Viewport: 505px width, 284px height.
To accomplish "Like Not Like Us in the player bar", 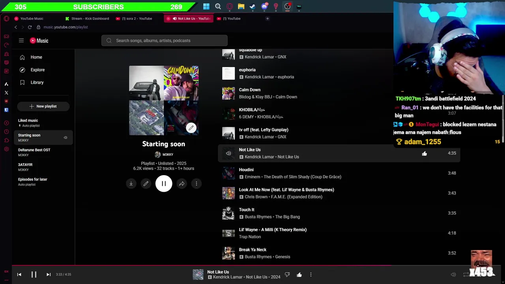I will pos(299,275).
